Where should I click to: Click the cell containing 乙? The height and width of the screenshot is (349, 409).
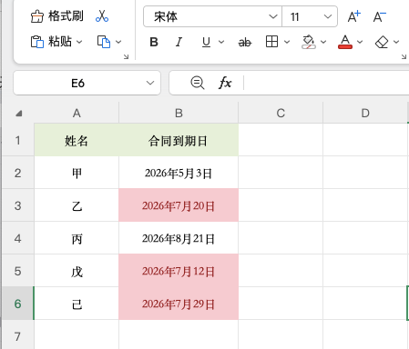pyautogui.click(x=77, y=205)
